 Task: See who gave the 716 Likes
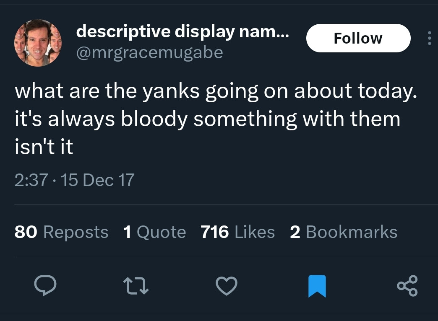[x=237, y=232]
